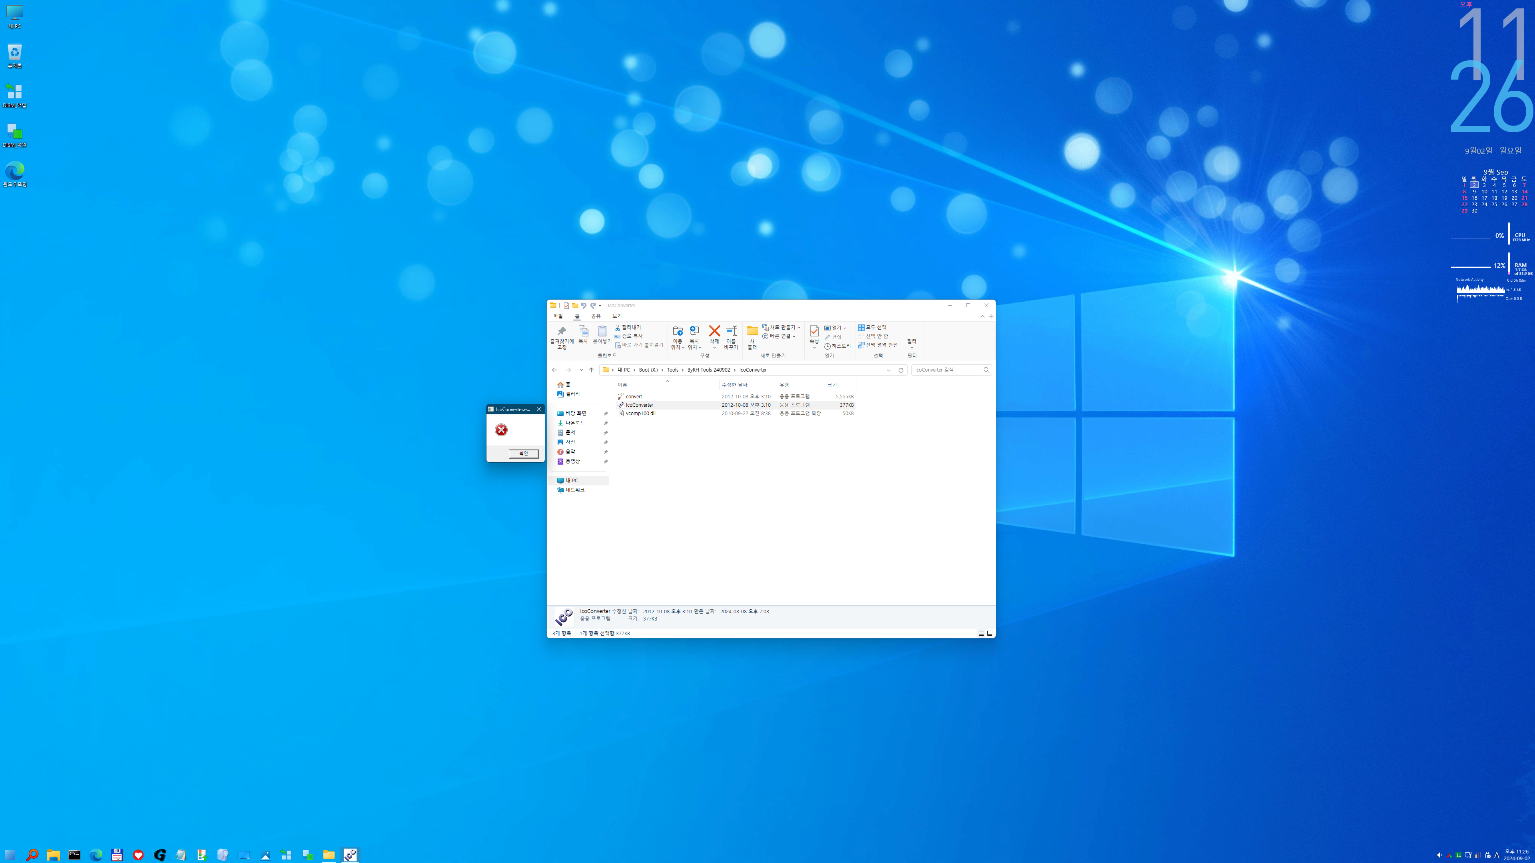The width and height of the screenshot is (1535, 863).
Task: Open the address bar history dropdown
Action: (x=889, y=370)
